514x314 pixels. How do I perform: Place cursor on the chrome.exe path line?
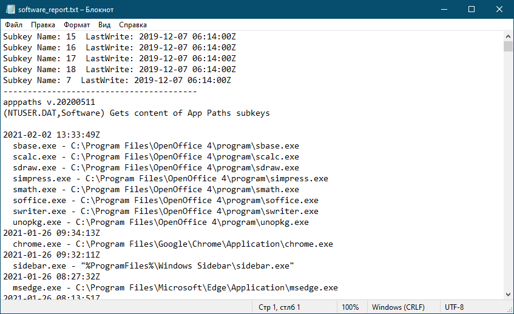click(x=173, y=244)
